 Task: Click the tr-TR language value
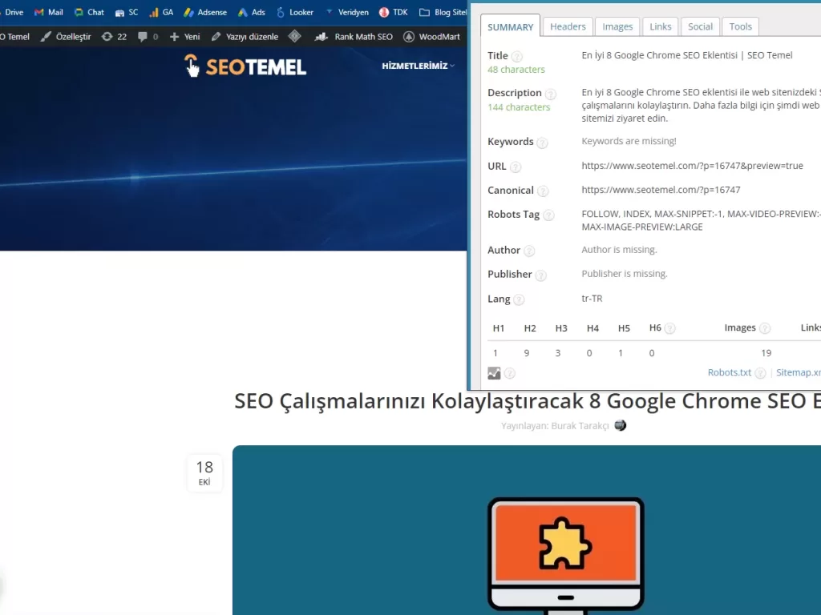pos(592,299)
